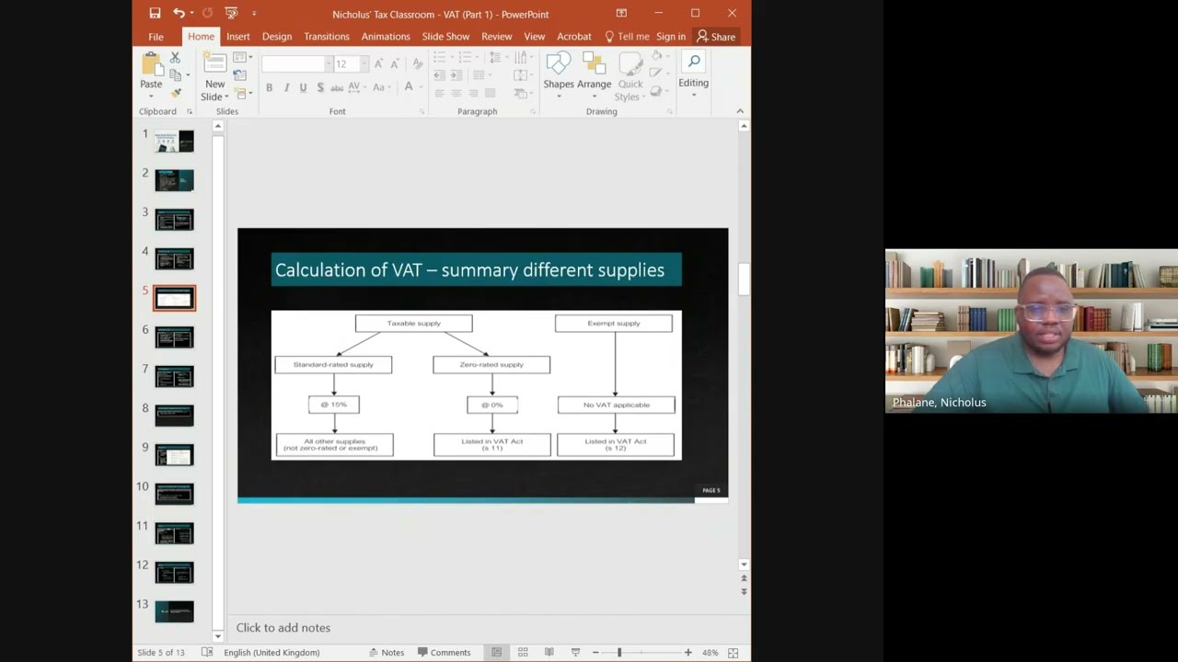Switch to Slide Sorter view icon
The width and height of the screenshot is (1178, 662).
pyautogui.click(x=523, y=652)
